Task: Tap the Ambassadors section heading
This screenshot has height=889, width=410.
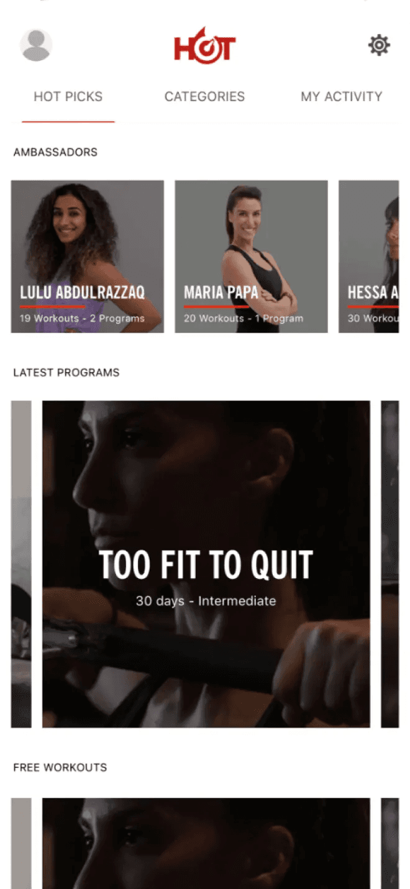Action: coord(55,152)
